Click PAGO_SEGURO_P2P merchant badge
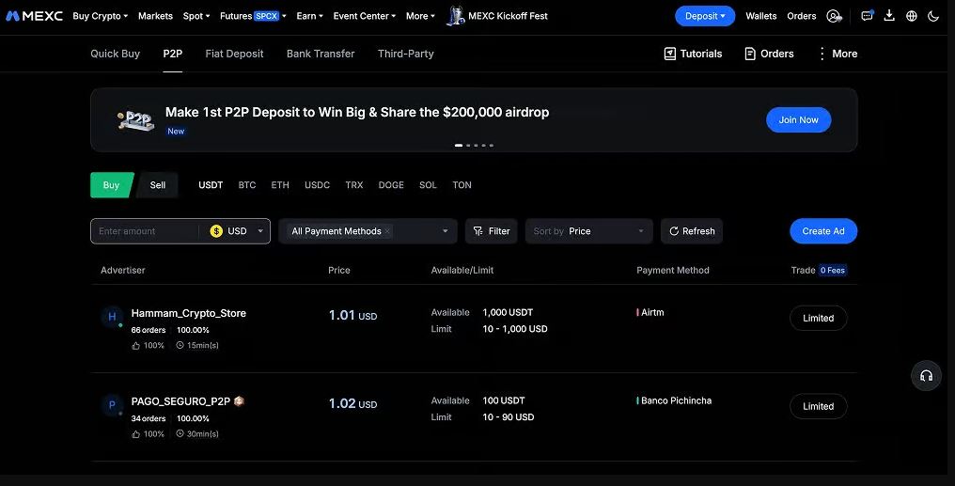Image resolution: width=955 pixels, height=486 pixels. coord(239,400)
